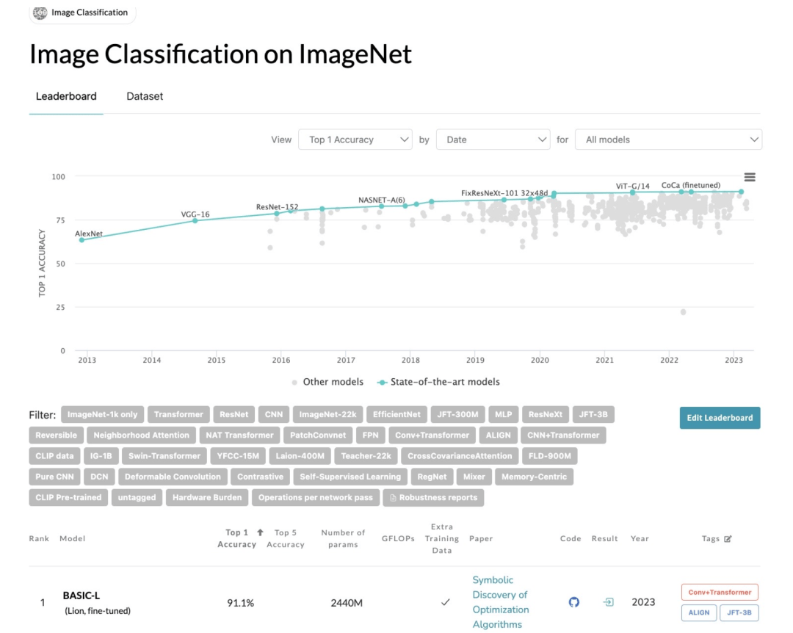Click the Image Classification breadcrumb chip
793x633 pixels.
pos(82,12)
